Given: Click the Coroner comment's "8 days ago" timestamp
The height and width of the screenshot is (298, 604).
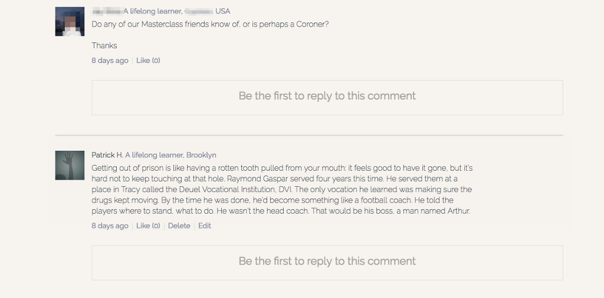Looking at the screenshot, I should 110,60.
